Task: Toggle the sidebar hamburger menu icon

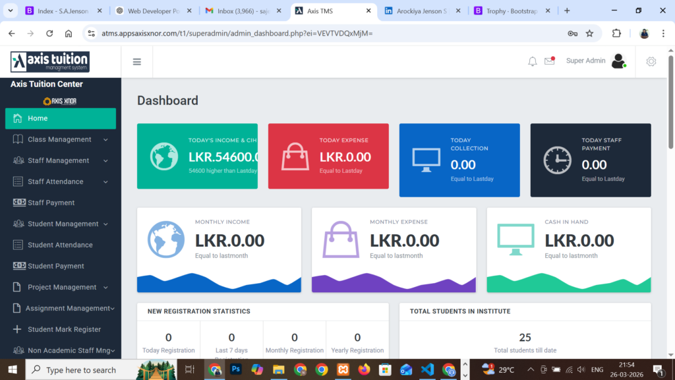Action: tap(137, 62)
